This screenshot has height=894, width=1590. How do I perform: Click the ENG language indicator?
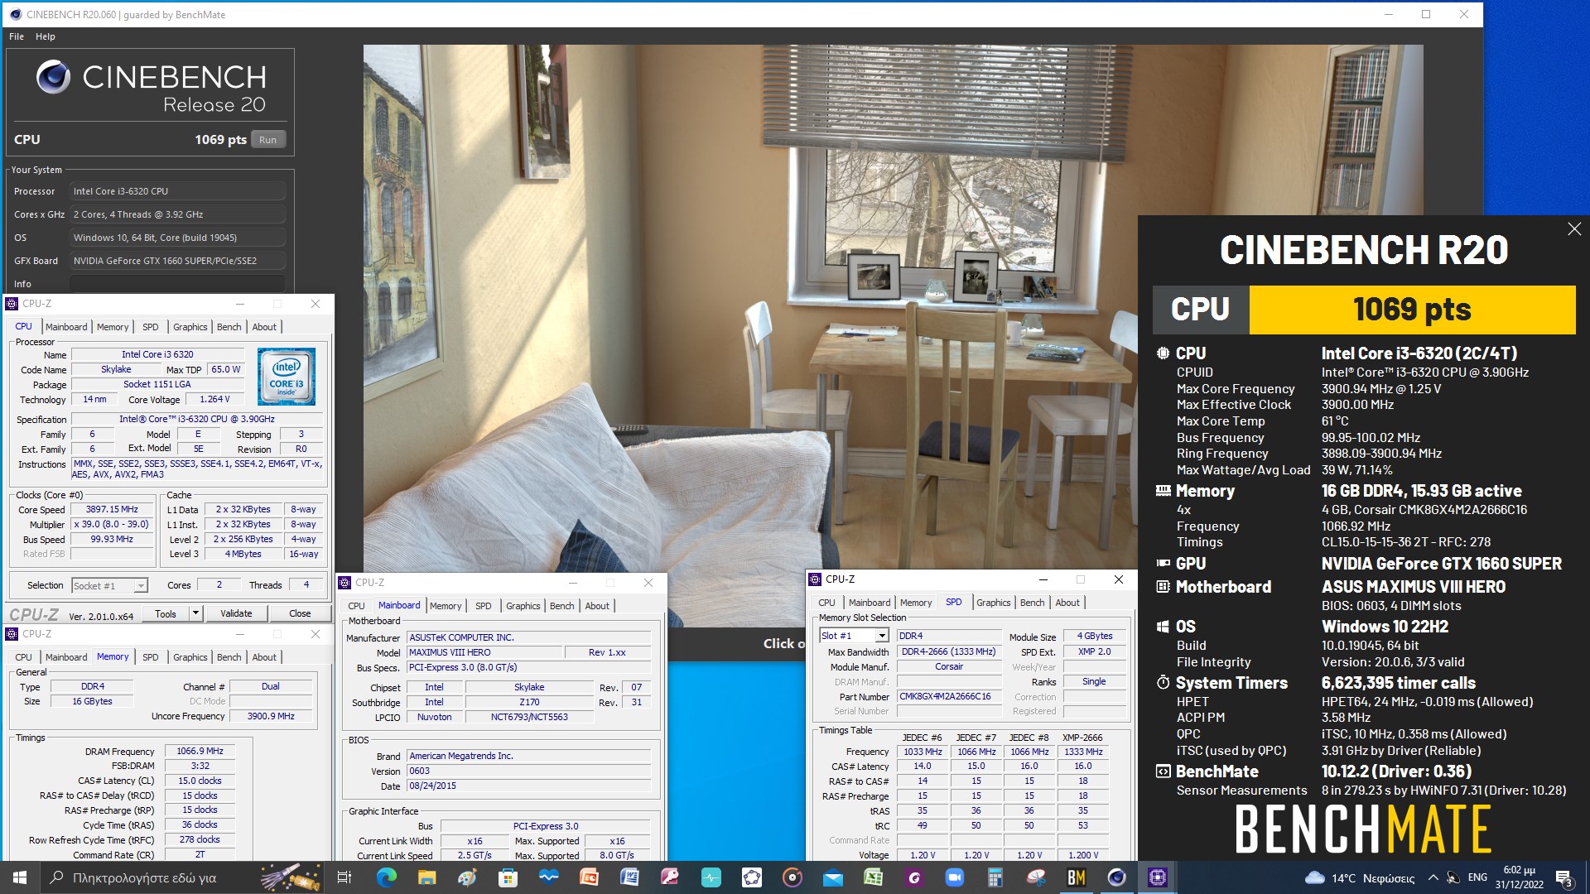[x=1477, y=877]
